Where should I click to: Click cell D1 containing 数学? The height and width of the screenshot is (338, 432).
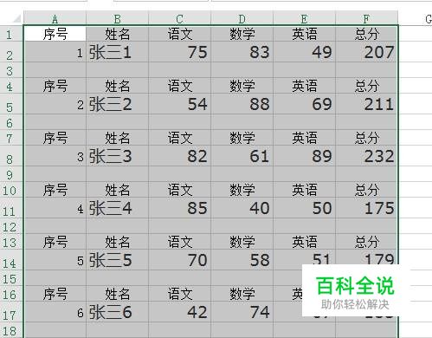[x=242, y=34]
